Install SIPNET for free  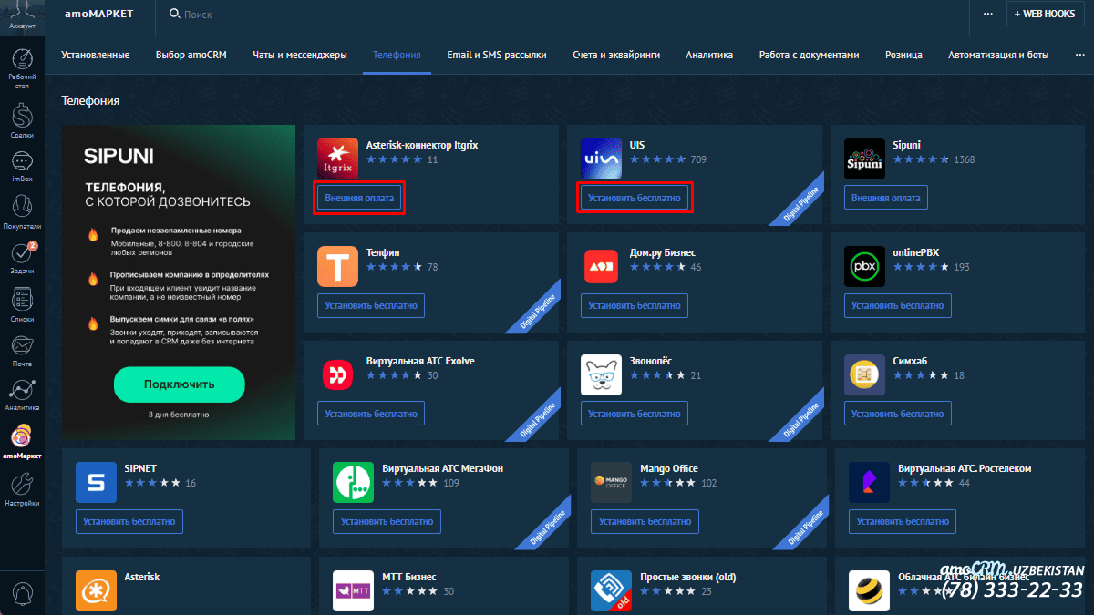click(129, 521)
